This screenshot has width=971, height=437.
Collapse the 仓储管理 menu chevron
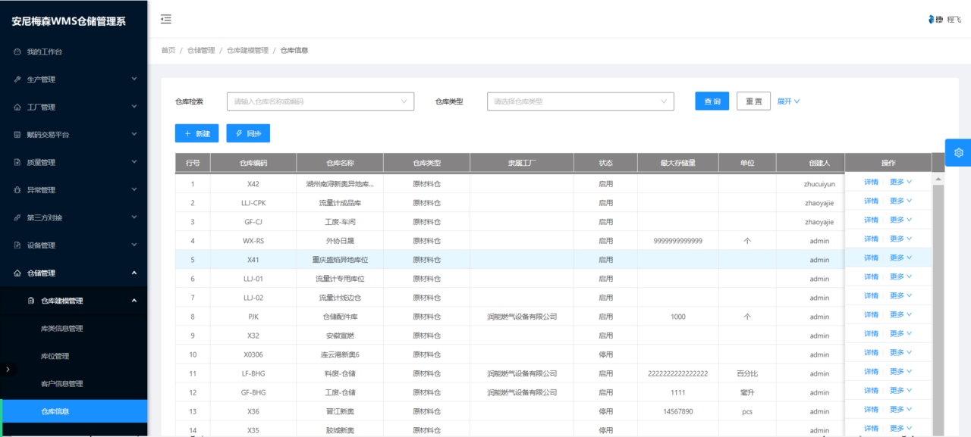(134, 273)
